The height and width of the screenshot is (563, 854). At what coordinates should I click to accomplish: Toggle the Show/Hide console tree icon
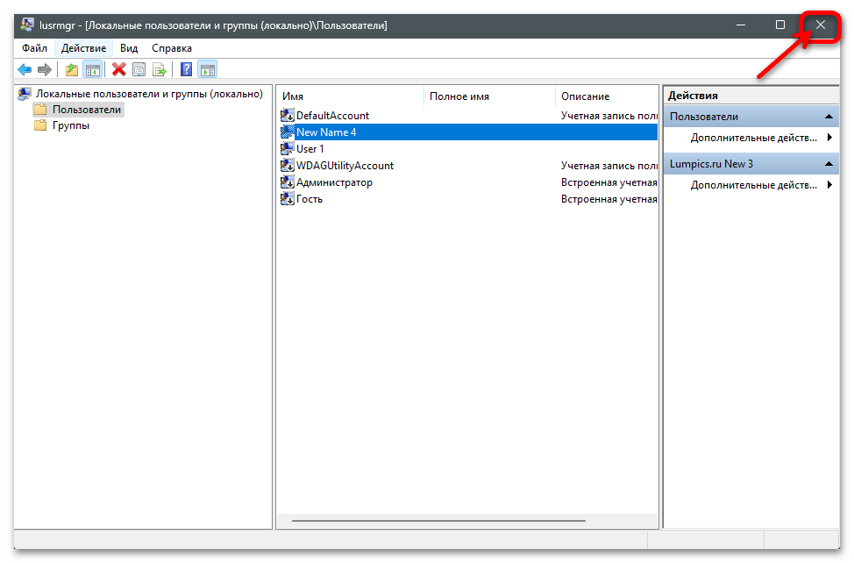[x=93, y=69]
